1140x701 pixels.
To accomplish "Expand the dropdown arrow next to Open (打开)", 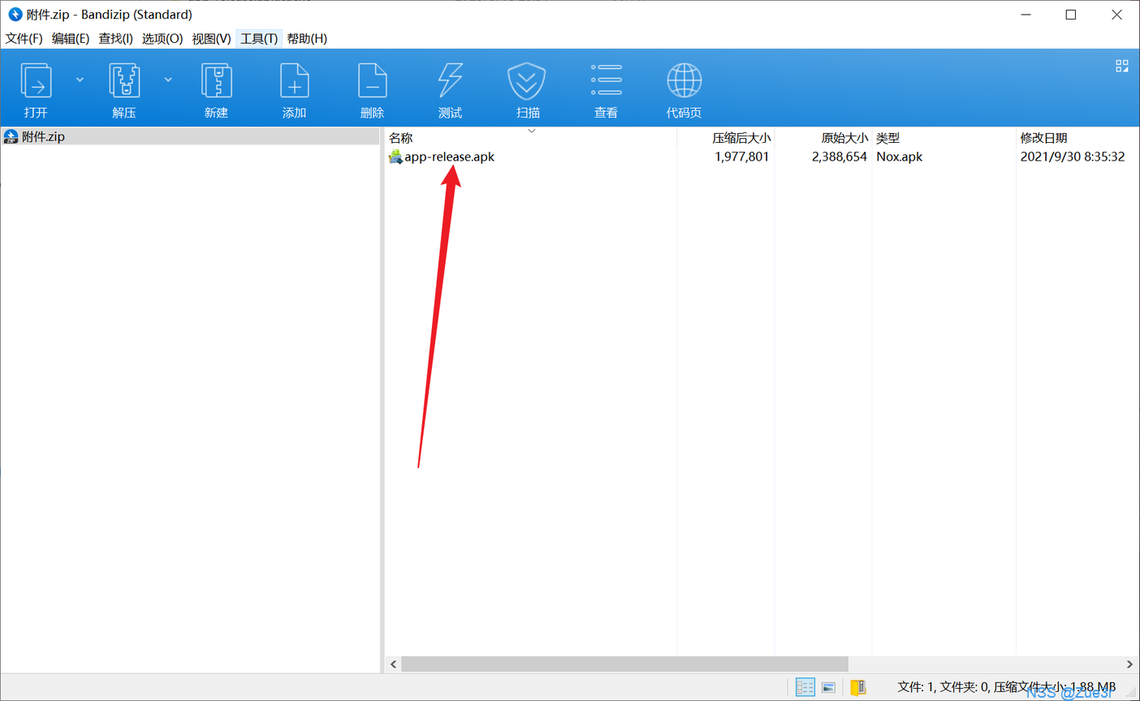I will pyautogui.click(x=80, y=80).
